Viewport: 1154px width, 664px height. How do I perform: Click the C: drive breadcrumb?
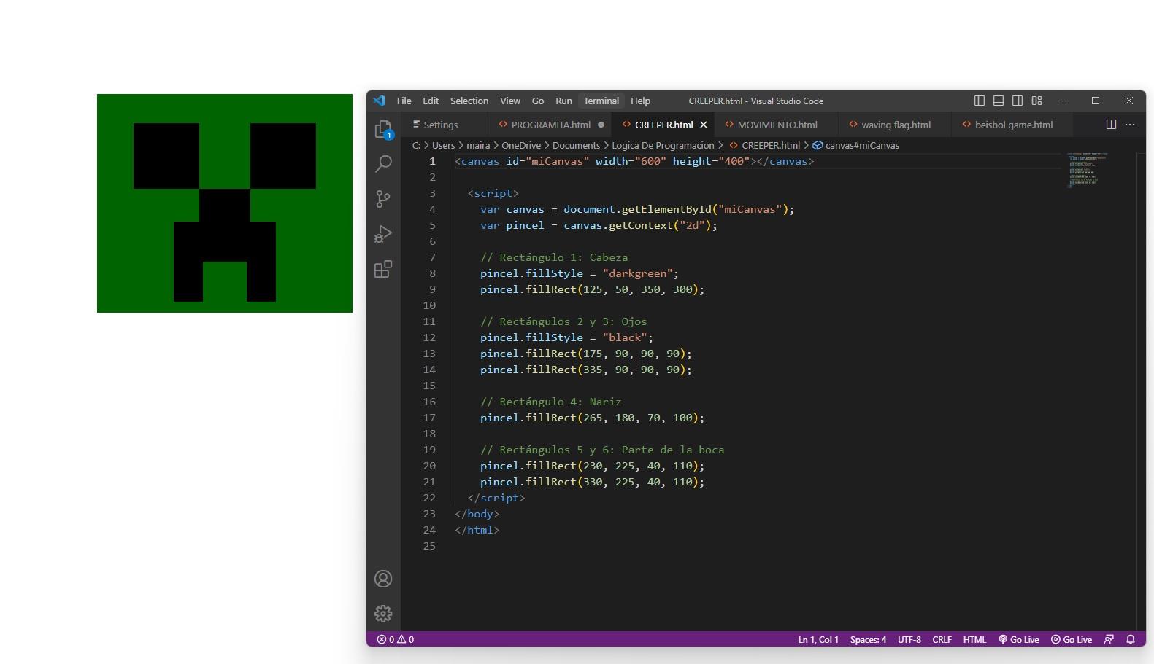(x=416, y=145)
